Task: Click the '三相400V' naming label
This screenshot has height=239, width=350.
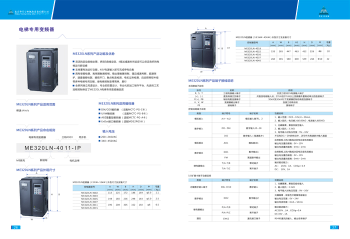Action: 67,137
